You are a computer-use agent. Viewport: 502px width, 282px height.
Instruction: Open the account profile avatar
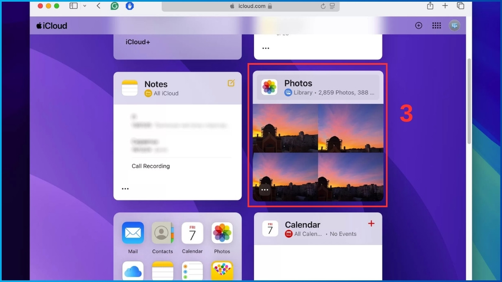coord(454,25)
